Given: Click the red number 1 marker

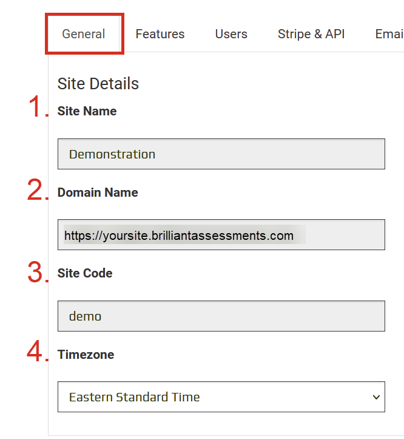Looking at the screenshot, I should coord(38,108).
